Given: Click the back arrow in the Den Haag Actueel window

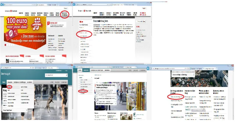Looking at the screenshot, I should [x=74, y=67].
